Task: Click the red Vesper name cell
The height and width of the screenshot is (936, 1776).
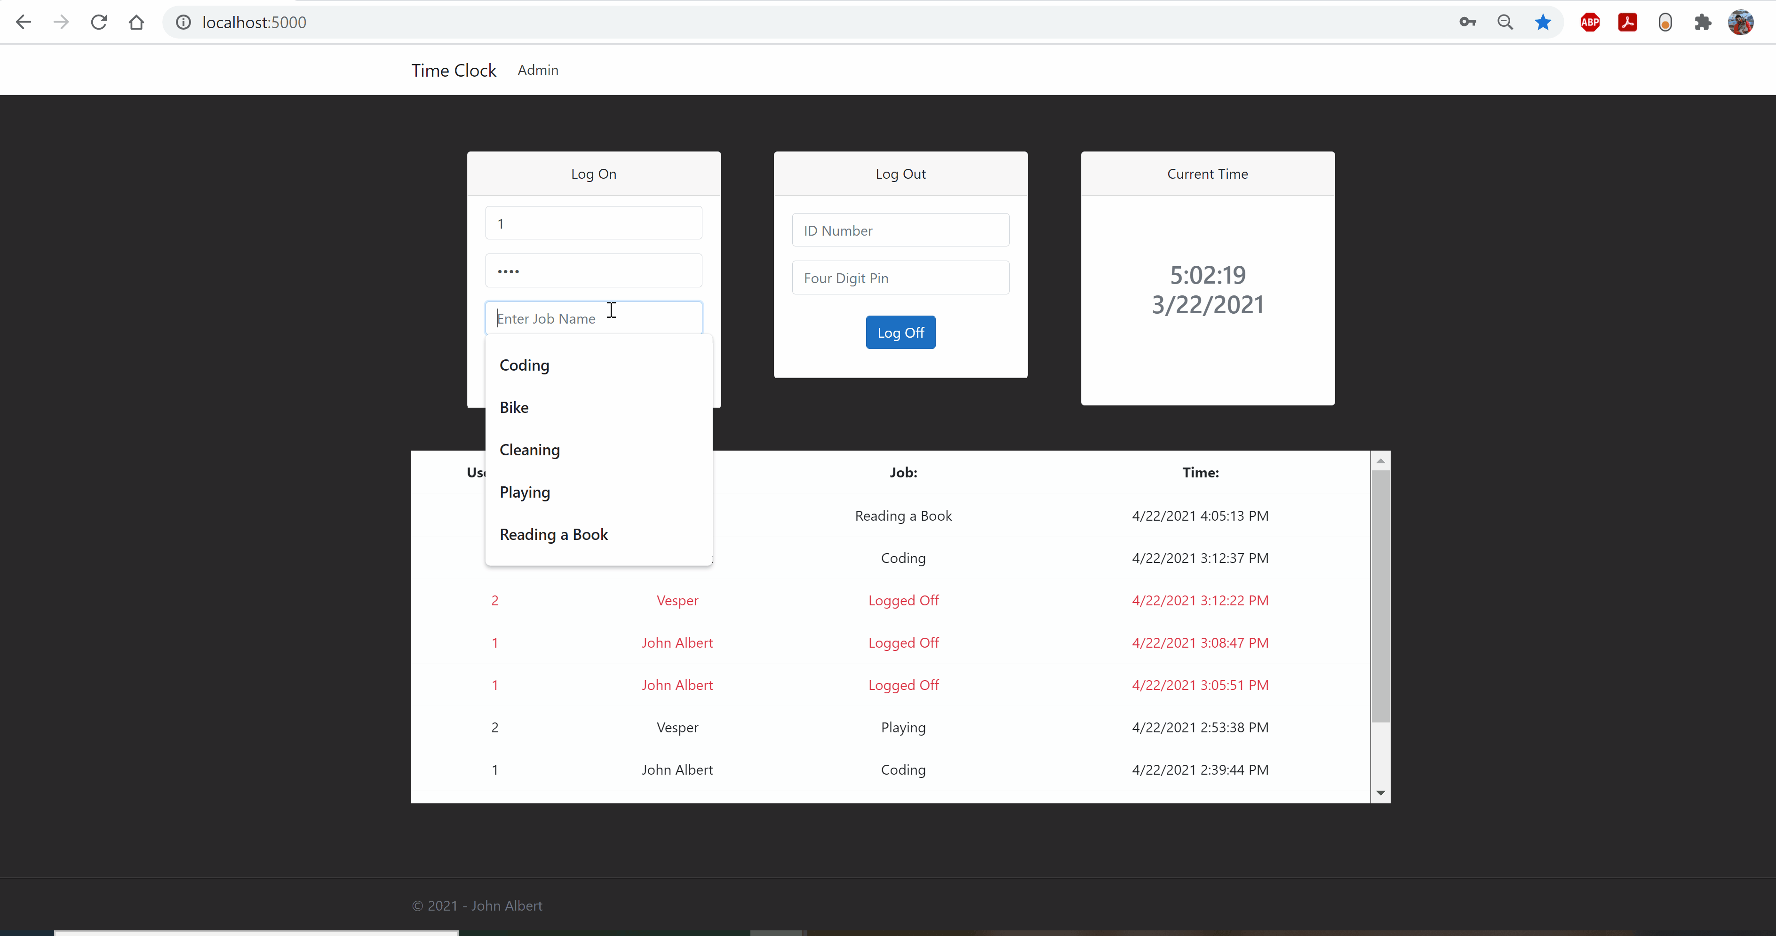Action: [x=677, y=600]
